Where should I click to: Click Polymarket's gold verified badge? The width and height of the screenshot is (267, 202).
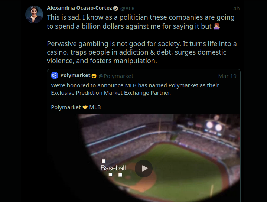click(x=94, y=76)
